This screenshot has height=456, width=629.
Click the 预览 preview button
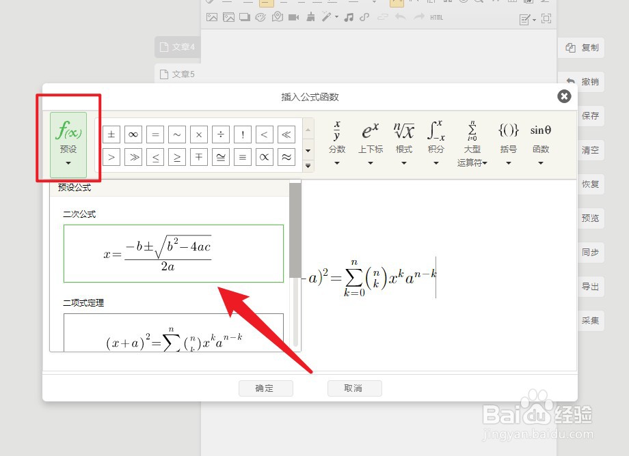pos(591,218)
